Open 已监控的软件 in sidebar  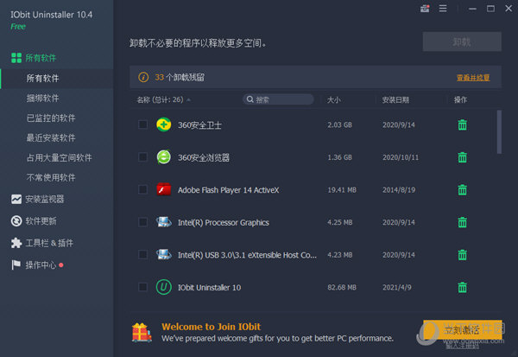[51, 118]
